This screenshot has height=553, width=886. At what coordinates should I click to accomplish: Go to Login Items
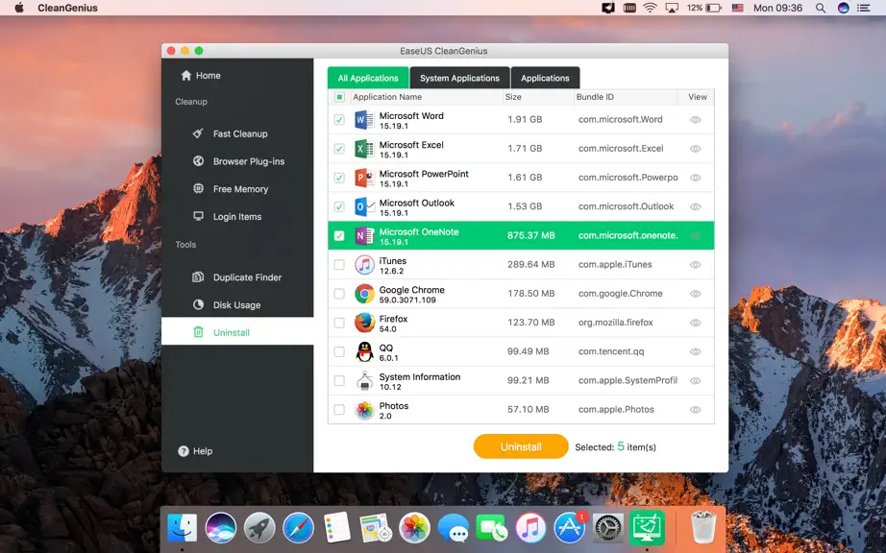click(237, 217)
